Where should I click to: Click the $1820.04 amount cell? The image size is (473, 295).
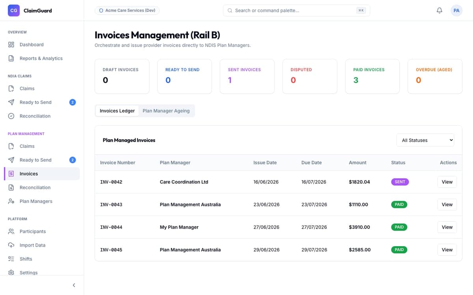point(359,182)
